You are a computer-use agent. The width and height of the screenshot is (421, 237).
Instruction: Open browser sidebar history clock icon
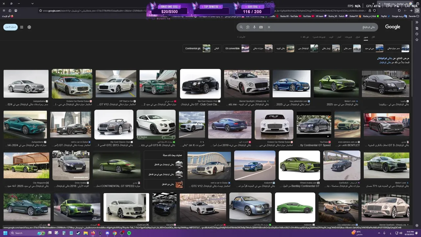pos(417,34)
